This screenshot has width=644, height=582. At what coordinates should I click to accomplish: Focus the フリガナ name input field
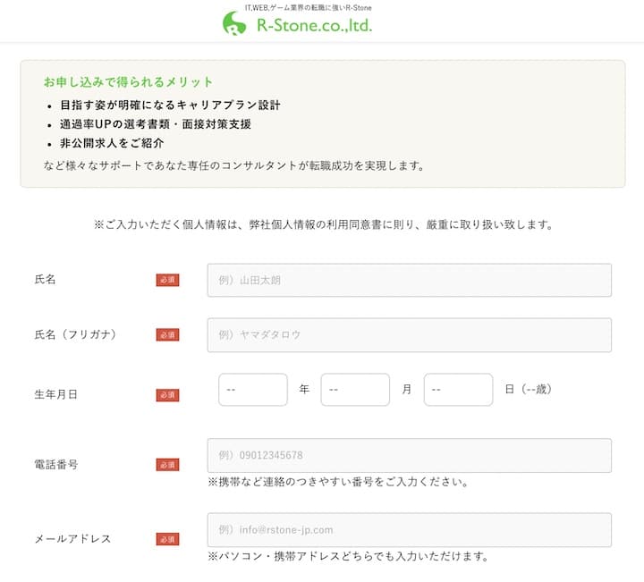(409, 334)
